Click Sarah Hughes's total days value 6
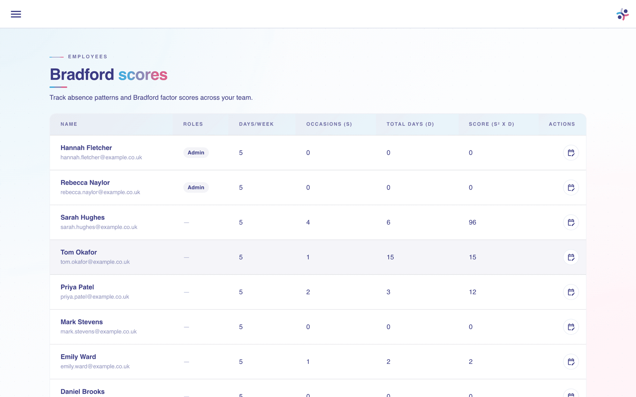This screenshot has width=636, height=397. coord(388,222)
